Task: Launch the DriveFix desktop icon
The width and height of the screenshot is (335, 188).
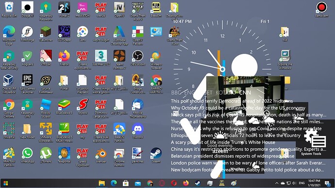Action: point(9,131)
